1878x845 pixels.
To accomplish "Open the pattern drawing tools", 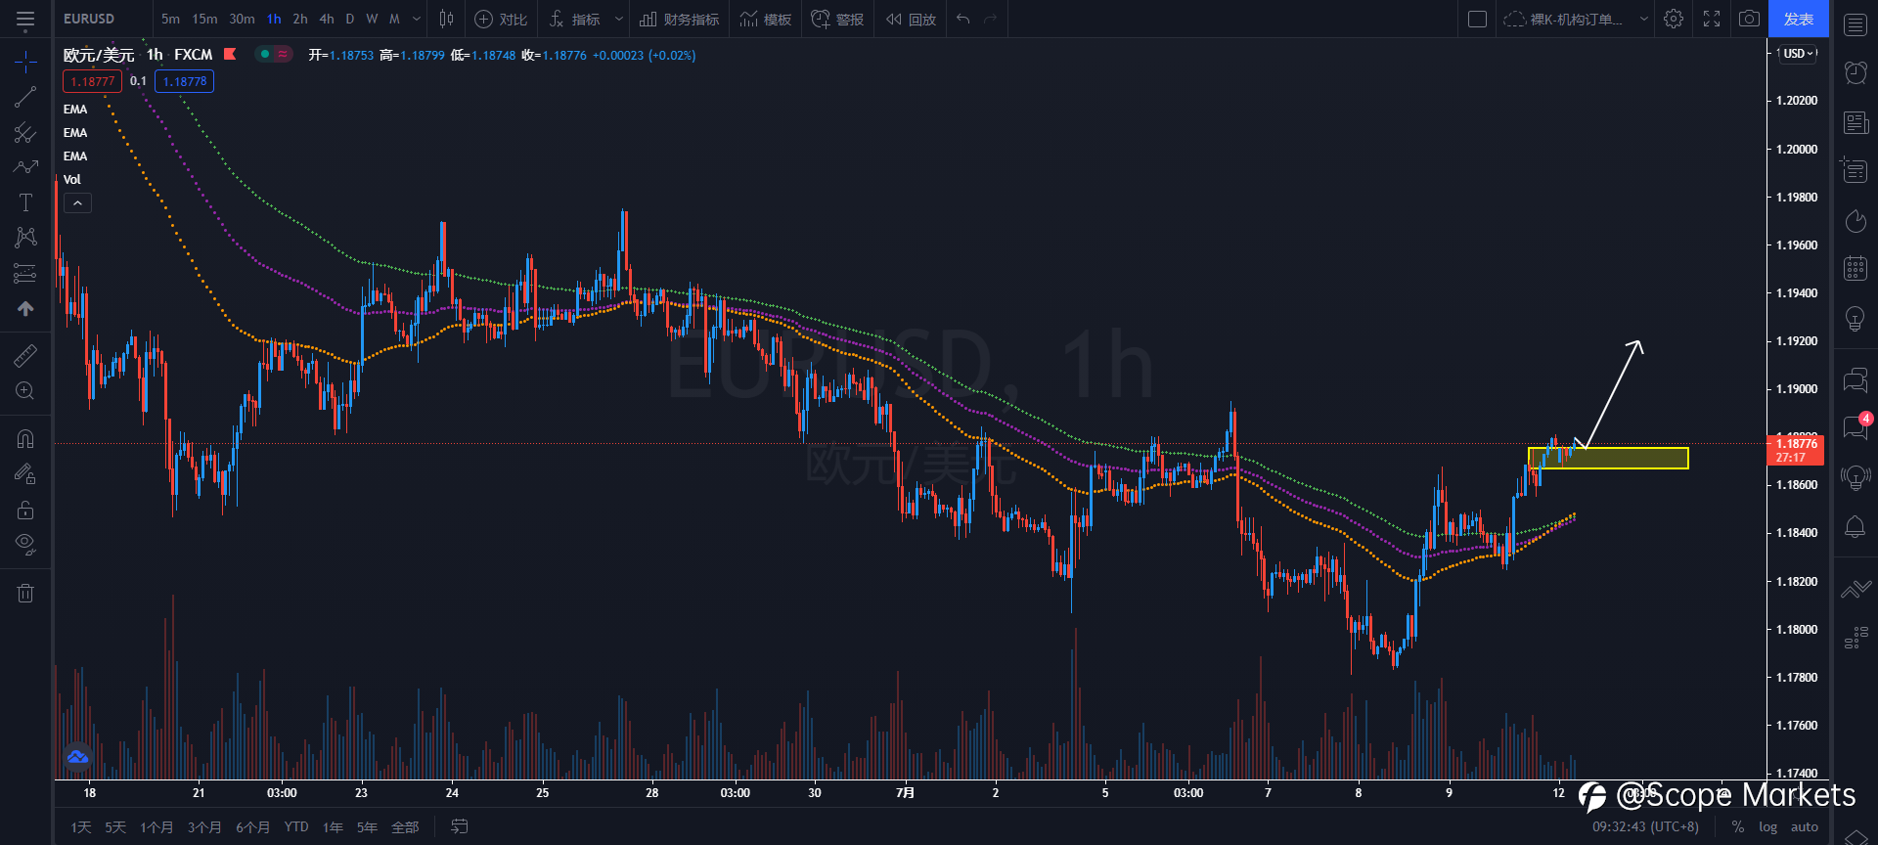I will tap(25, 238).
